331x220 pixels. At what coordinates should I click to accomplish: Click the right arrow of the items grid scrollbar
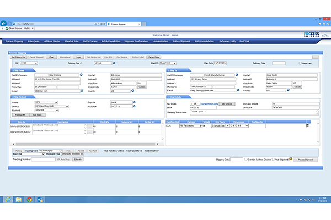click(157, 144)
